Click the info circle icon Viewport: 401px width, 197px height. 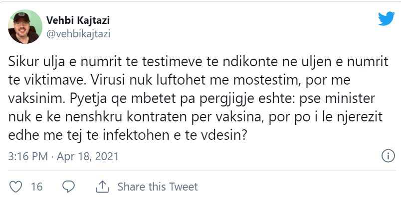(388, 156)
